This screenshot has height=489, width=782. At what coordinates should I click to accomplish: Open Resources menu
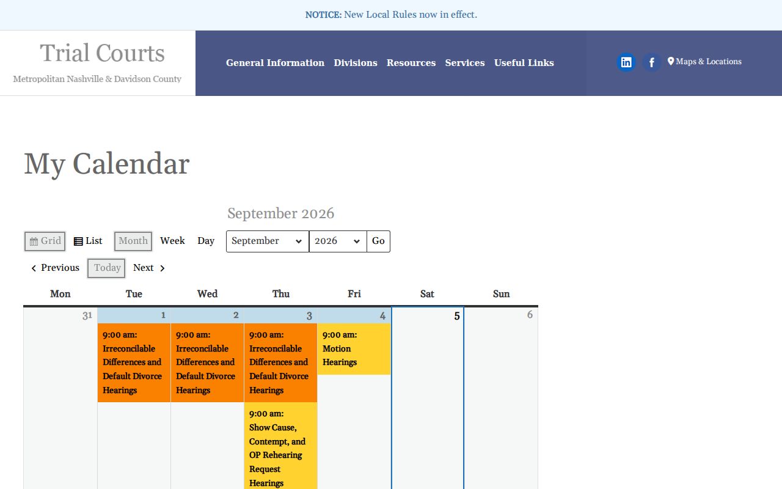(x=411, y=63)
